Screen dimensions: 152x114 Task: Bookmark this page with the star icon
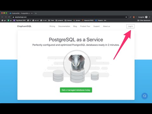pyautogui.click(x=126, y=17)
